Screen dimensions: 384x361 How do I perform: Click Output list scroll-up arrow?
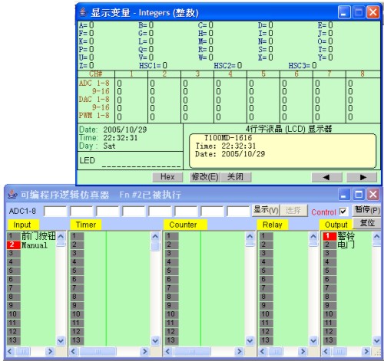(x=376, y=236)
